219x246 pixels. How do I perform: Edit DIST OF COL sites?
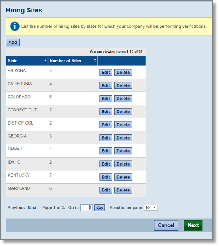pos(106,125)
